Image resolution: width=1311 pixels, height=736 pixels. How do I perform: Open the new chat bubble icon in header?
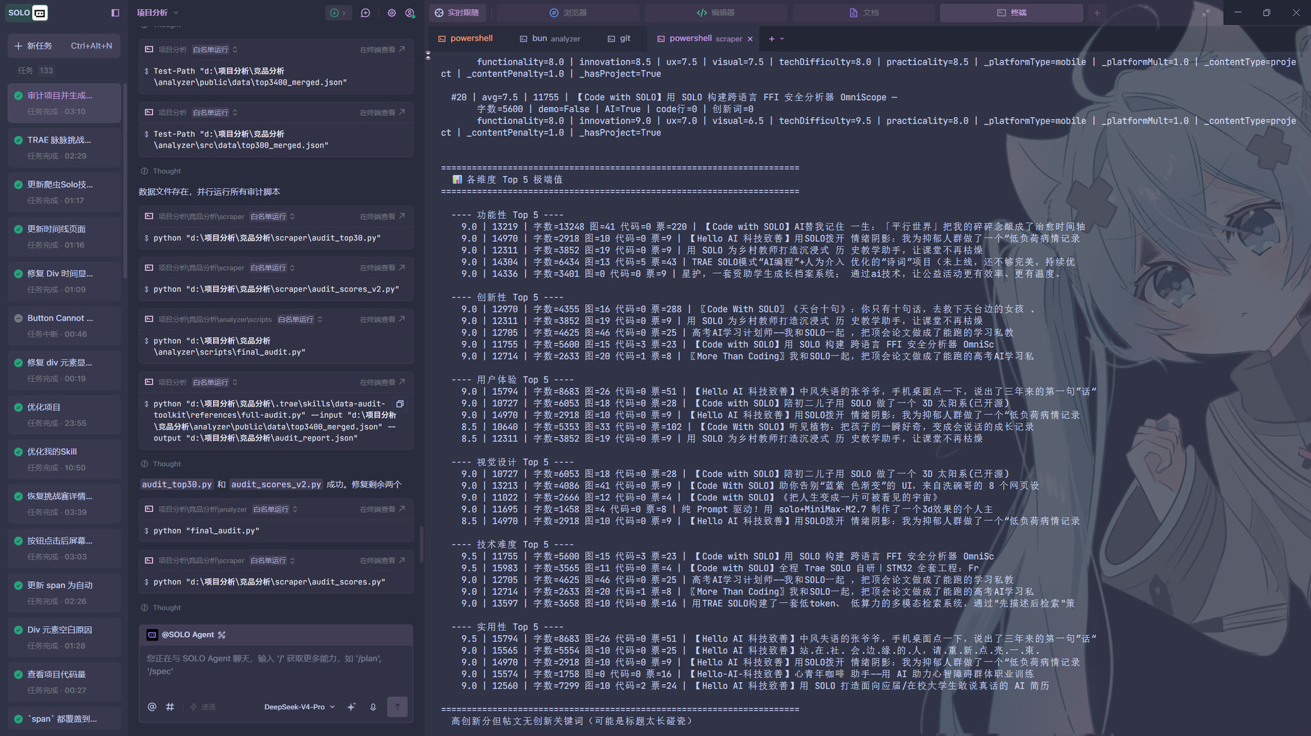pos(365,13)
